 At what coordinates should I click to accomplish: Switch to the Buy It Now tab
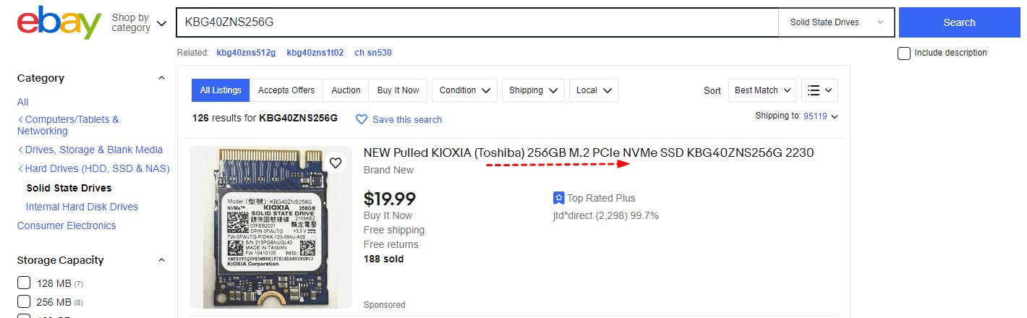pyautogui.click(x=398, y=90)
